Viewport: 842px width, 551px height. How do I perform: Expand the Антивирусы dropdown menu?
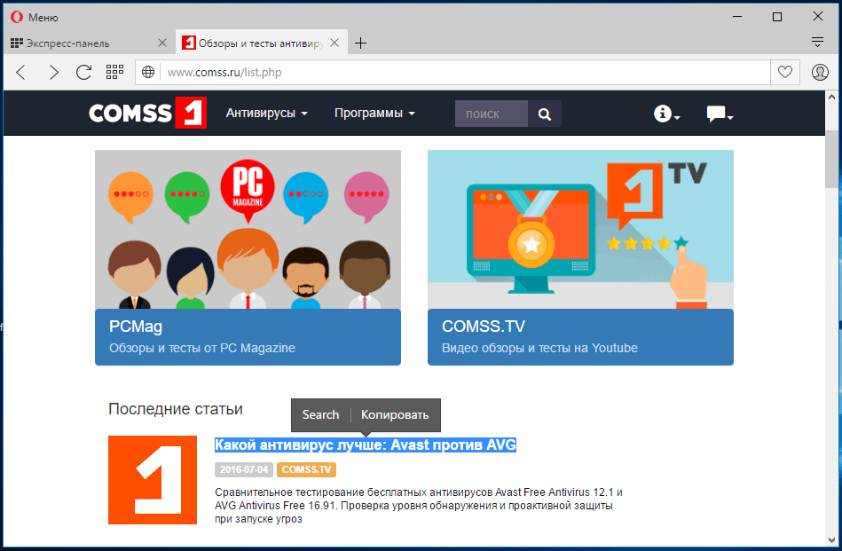[x=266, y=113]
